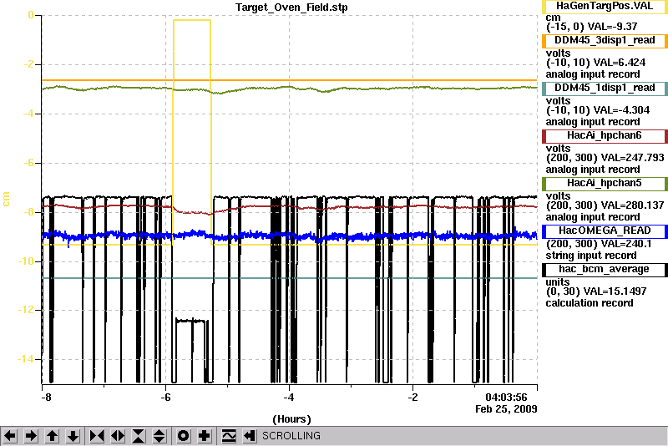
Task: Click the 04:03:56 timestamp on the time axis
Action: pos(506,398)
